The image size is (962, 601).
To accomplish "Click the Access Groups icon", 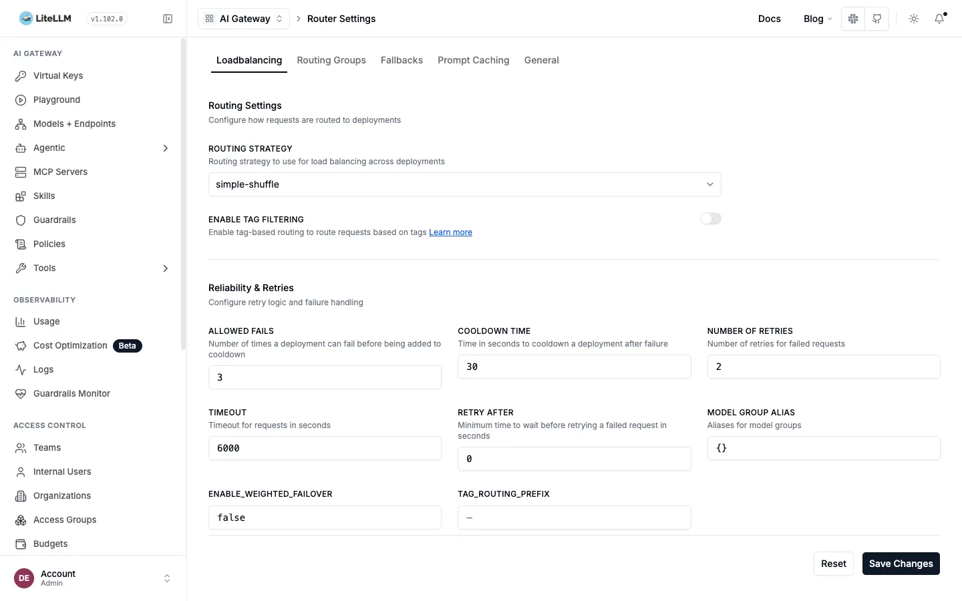I will pos(21,520).
